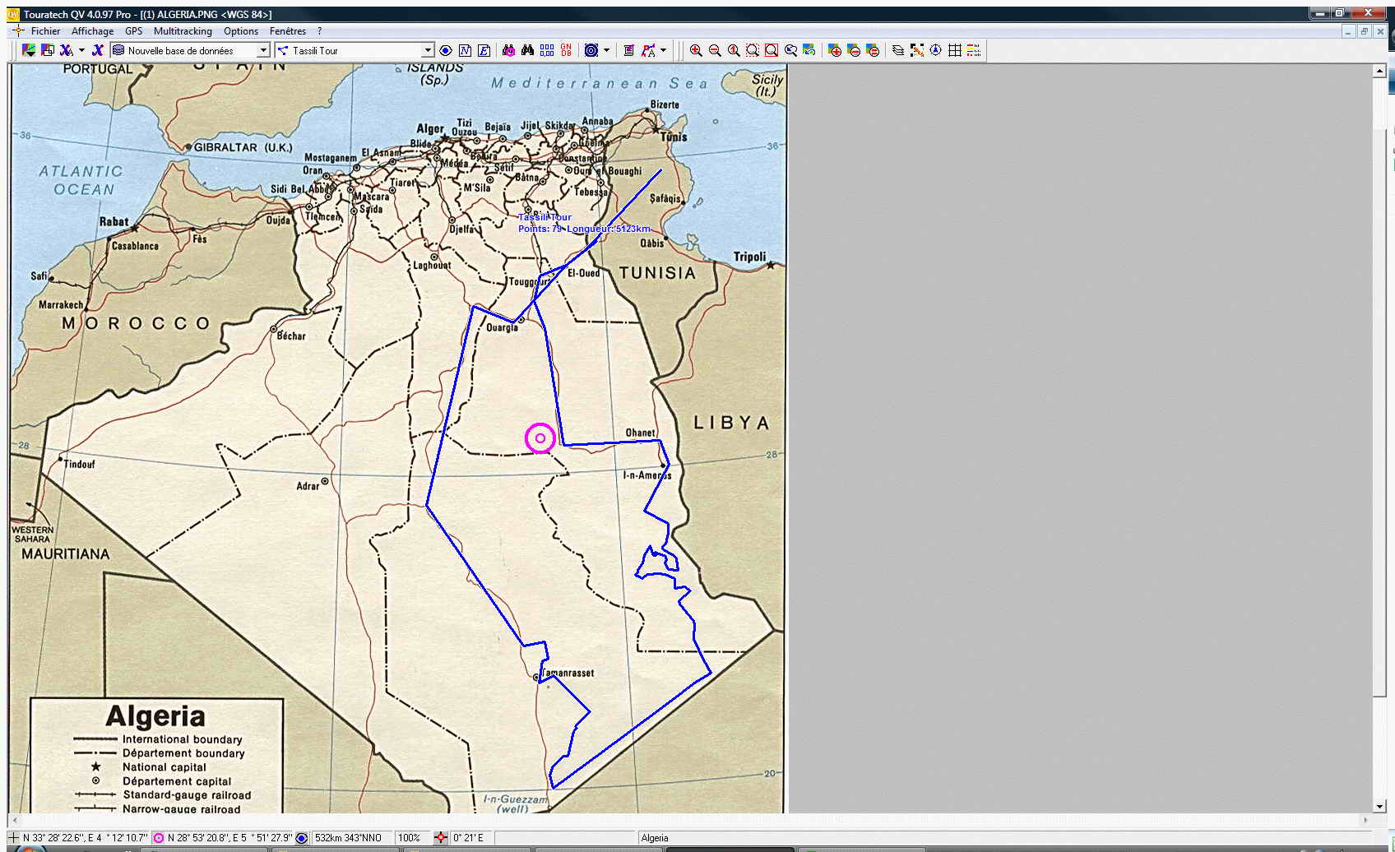This screenshot has width=1395, height=852.
Task: Click the track points edit icon
Action: click(x=917, y=50)
